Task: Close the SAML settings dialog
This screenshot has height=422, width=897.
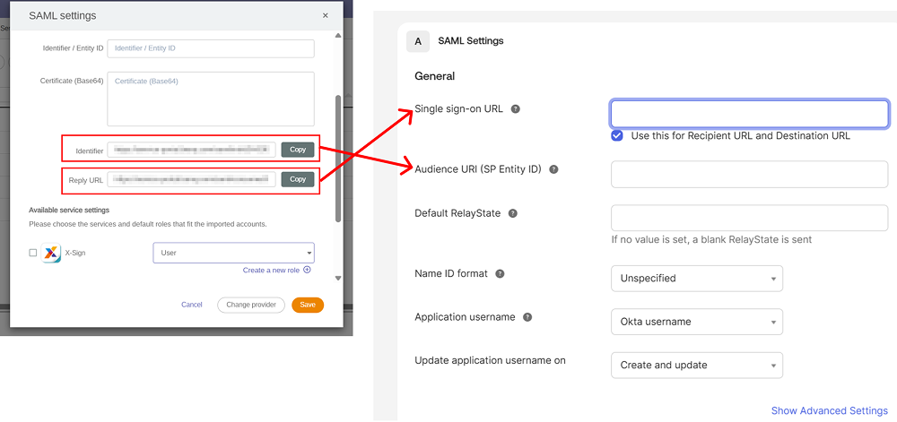Action: [x=325, y=16]
